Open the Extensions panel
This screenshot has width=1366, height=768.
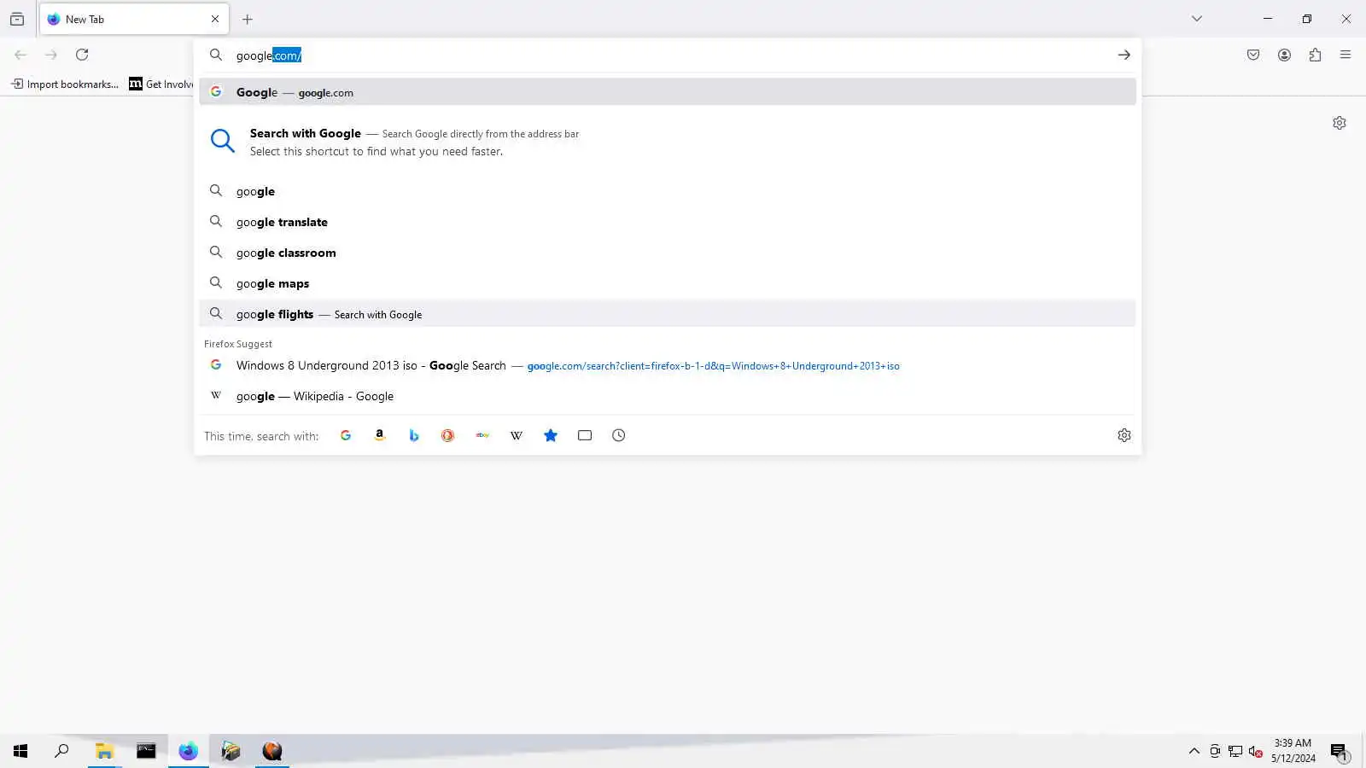click(x=1315, y=55)
